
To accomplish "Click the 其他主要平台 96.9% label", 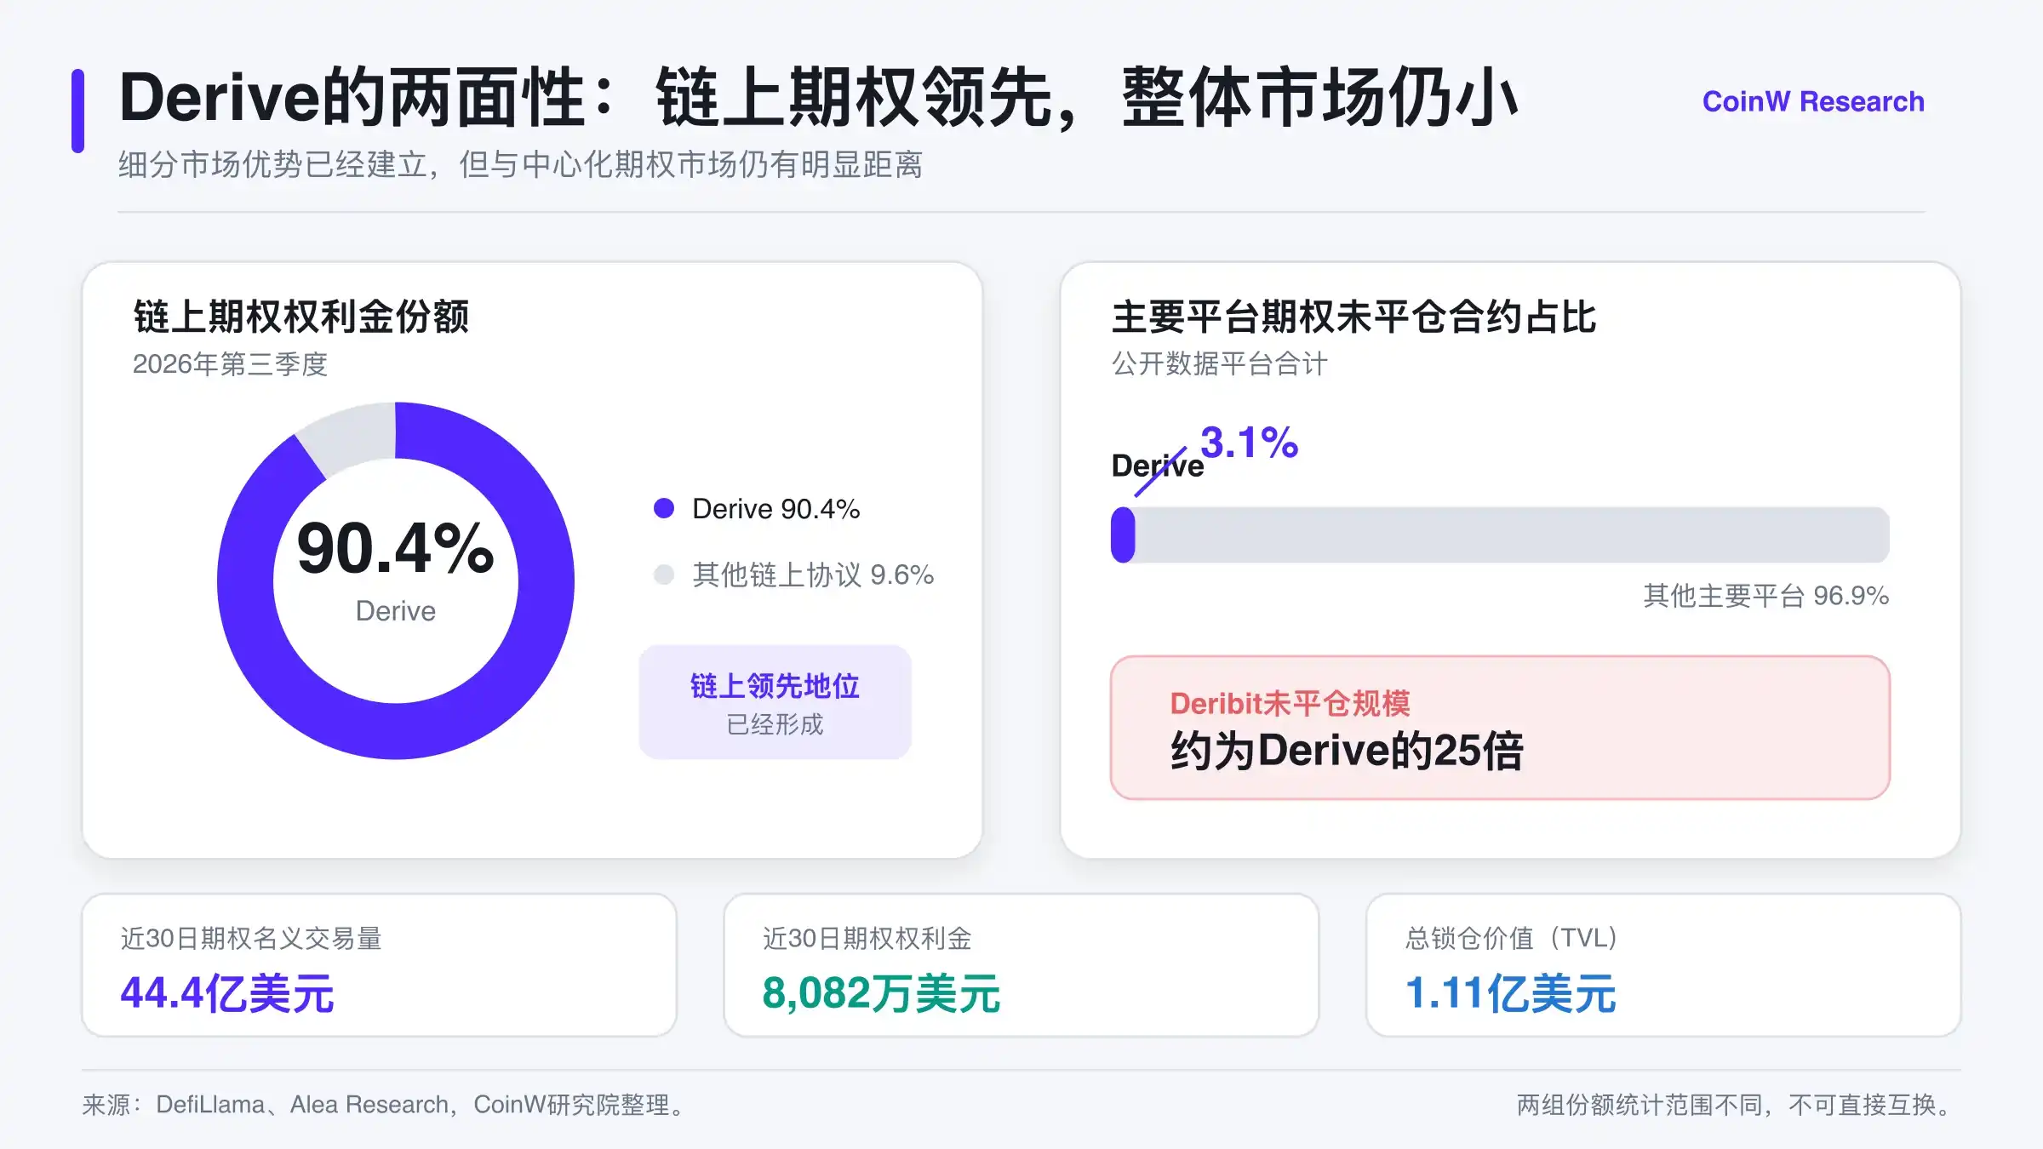I will [x=1765, y=596].
